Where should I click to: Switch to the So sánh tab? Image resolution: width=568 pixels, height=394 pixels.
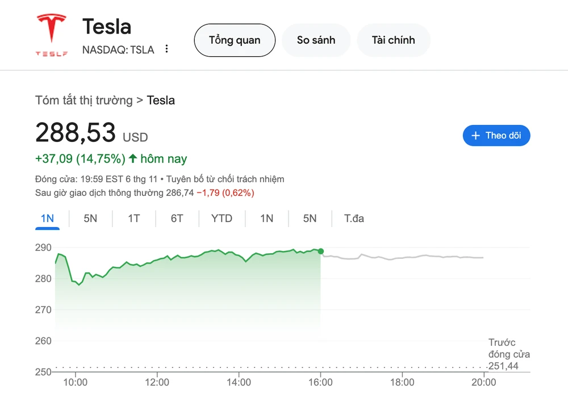tap(316, 40)
